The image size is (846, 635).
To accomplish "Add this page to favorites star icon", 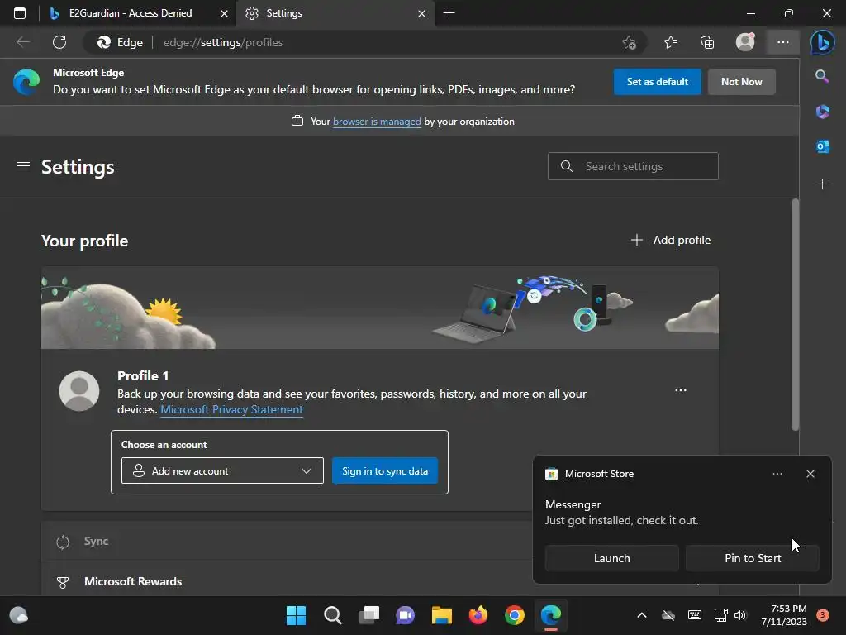I will click(x=629, y=42).
